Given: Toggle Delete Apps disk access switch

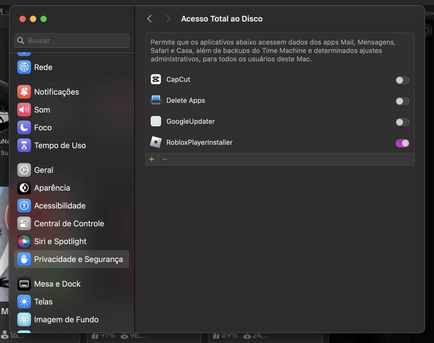Looking at the screenshot, I should (x=402, y=101).
